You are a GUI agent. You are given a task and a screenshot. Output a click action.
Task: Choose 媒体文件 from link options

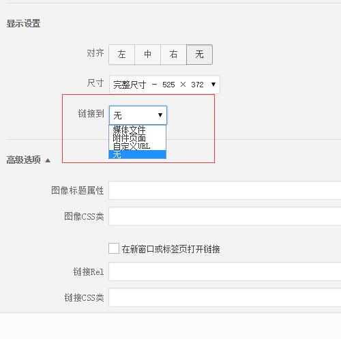point(138,130)
